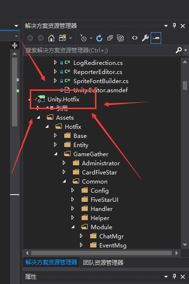Open search options dropdown arrow beside magnifier
This screenshot has height=284, width=189.
click(x=186, y=50)
